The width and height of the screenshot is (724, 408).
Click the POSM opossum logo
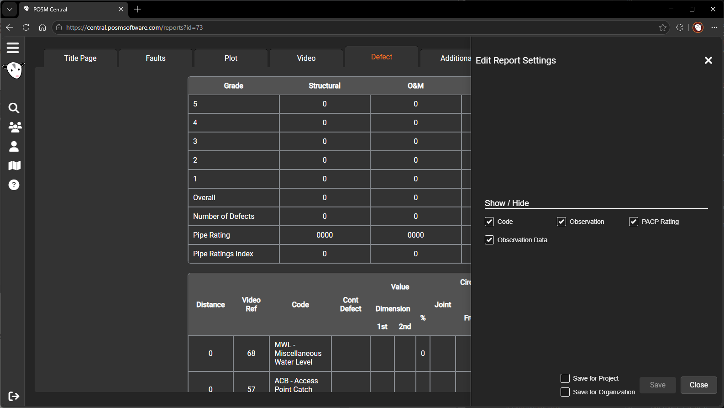click(x=14, y=70)
